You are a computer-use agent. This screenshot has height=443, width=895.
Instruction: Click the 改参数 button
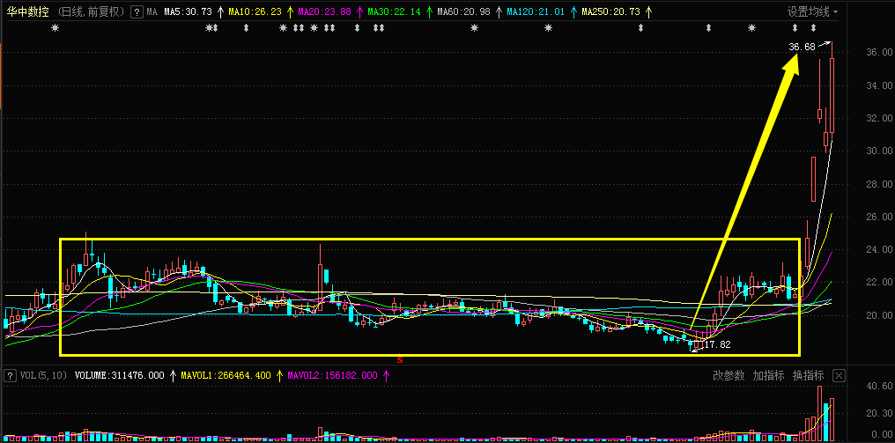729,376
